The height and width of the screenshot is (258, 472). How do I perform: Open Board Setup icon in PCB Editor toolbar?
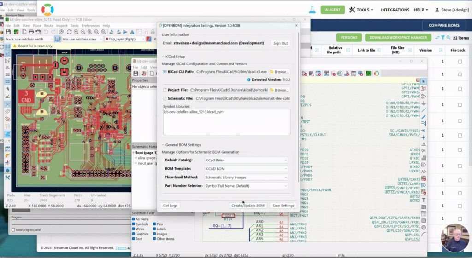point(16,32)
